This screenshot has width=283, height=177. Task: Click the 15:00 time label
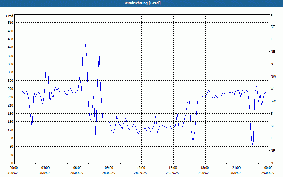[x=172, y=168]
